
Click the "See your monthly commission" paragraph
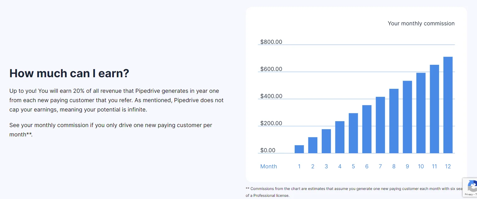coord(111,130)
